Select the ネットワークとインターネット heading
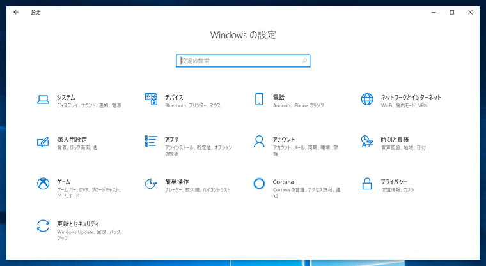 click(x=411, y=98)
